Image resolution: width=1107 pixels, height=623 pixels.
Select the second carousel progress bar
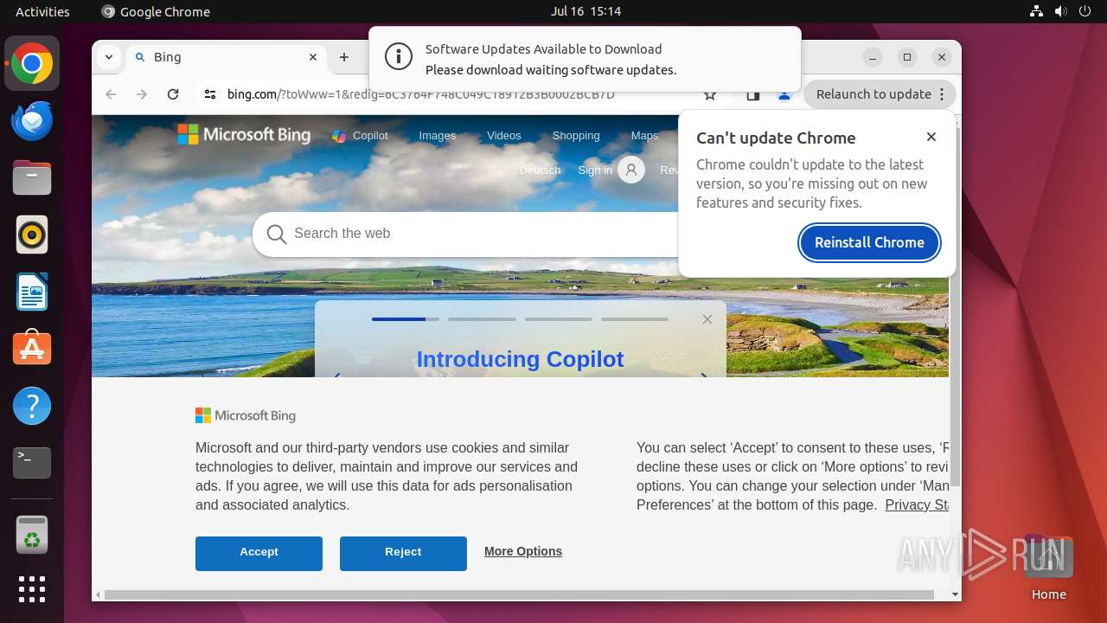click(482, 319)
